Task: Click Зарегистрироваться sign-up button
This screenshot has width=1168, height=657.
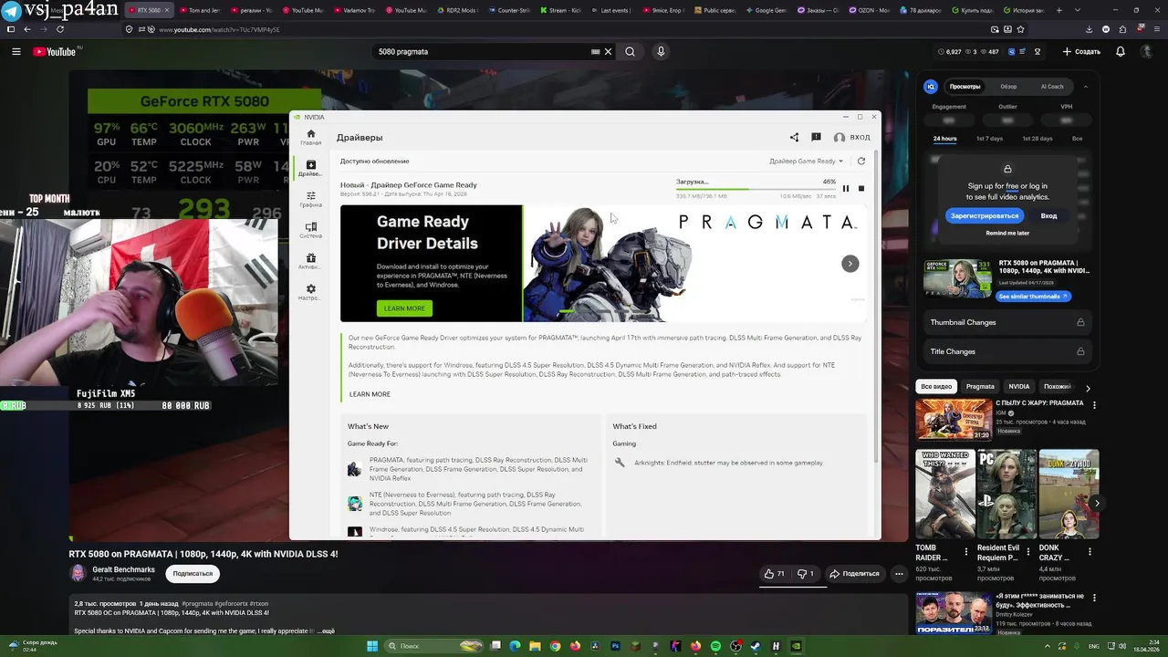Action: click(x=984, y=216)
